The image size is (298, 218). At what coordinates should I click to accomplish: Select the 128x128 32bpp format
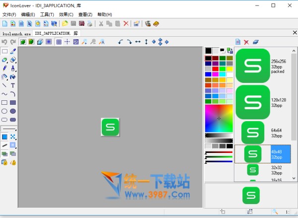[263, 102]
